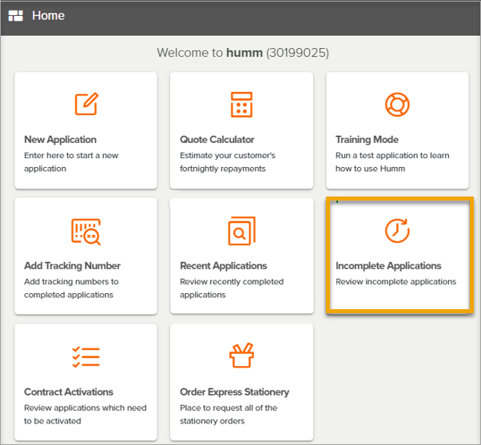Viewport: 481px width, 445px height.
Task: Click the 'Welcome to humm (30199025)' heading
Action: tap(243, 53)
